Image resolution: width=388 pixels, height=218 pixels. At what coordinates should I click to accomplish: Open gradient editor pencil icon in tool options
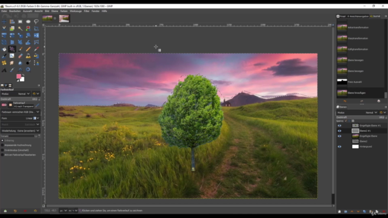[x=37, y=105]
